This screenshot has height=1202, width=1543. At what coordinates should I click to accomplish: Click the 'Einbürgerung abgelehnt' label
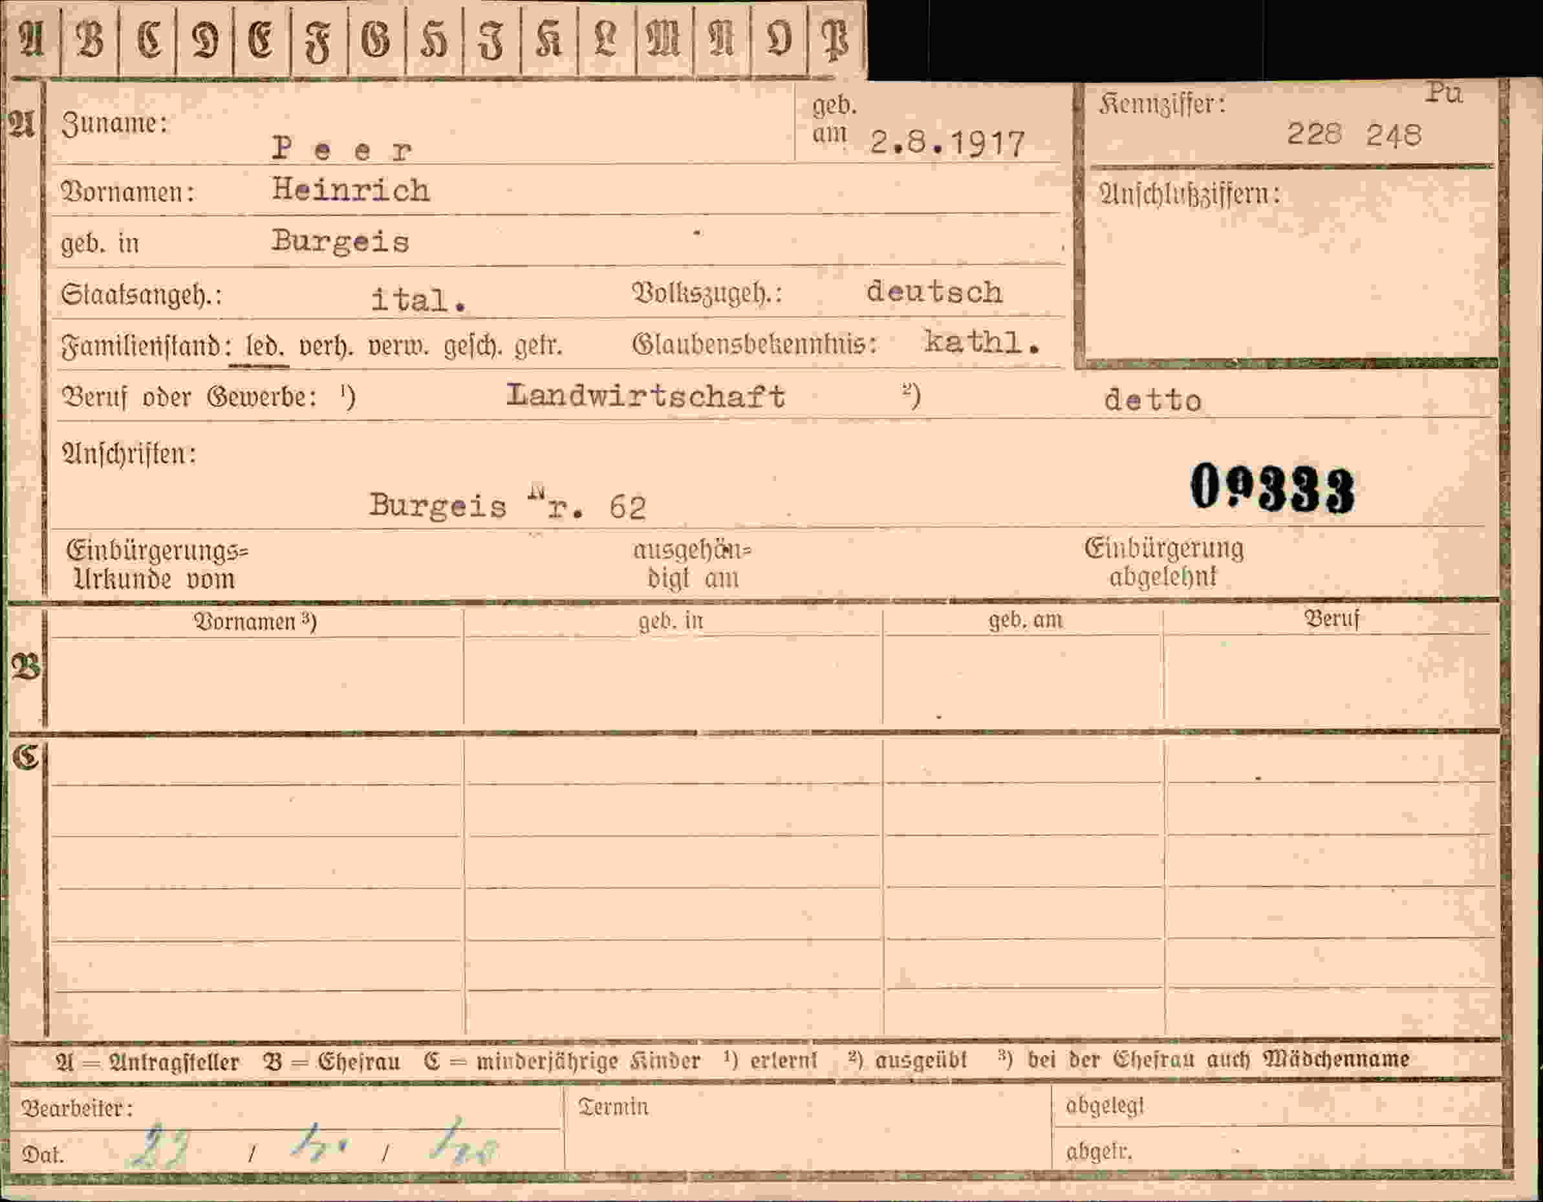(1163, 563)
